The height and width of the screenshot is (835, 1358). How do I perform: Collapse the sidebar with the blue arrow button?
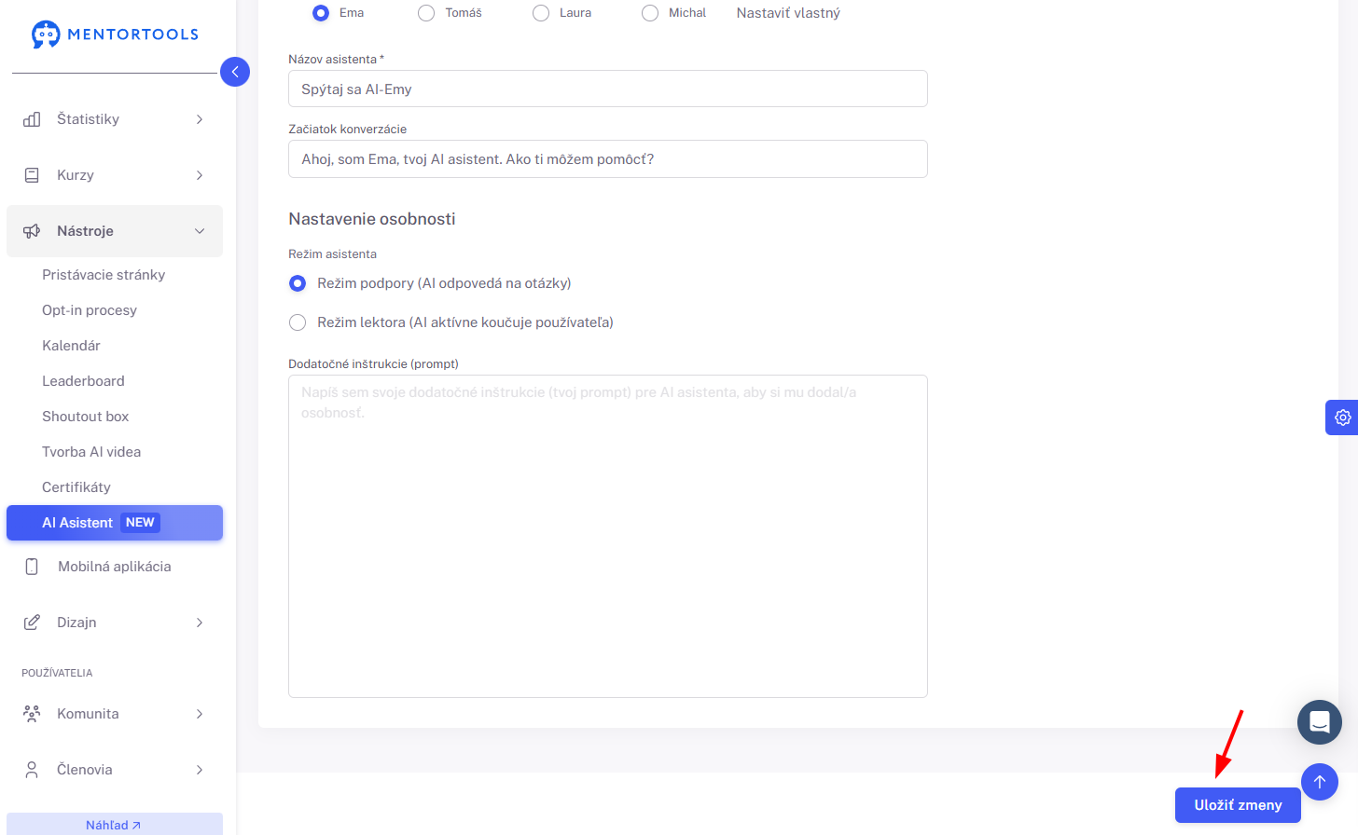tap(235, 72)
